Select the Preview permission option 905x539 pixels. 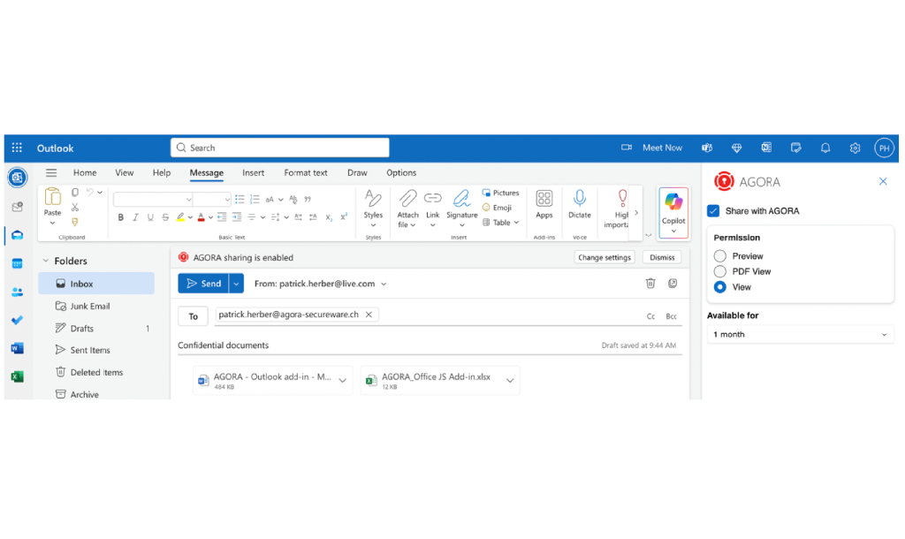point(719,255)
